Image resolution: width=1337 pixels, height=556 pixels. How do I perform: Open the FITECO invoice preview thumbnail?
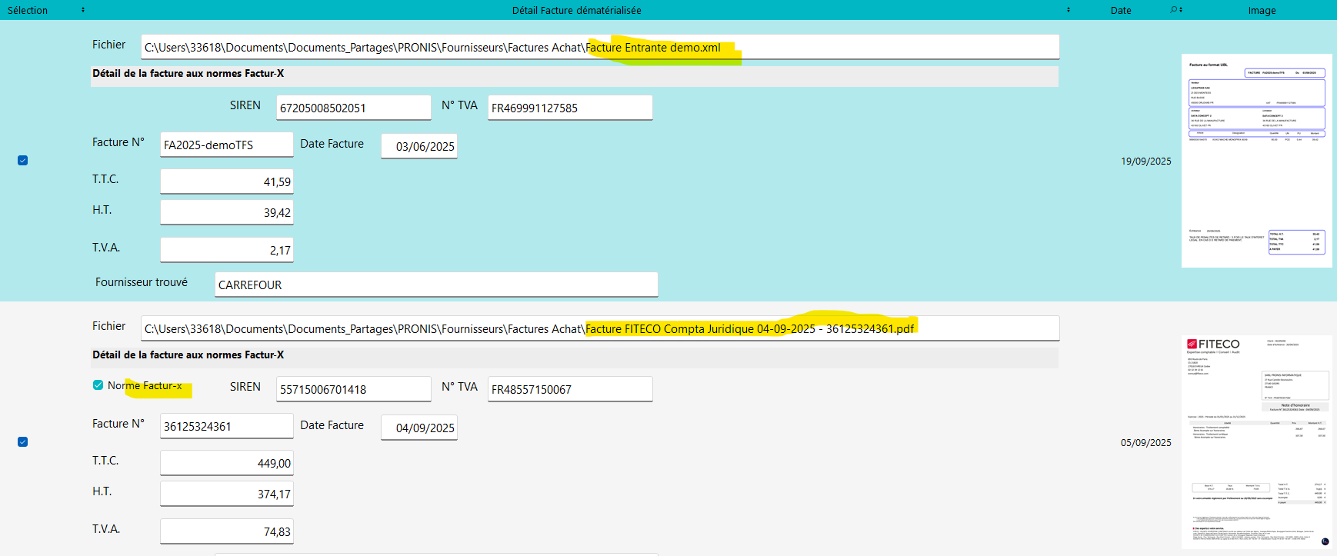coord(1256,442)
